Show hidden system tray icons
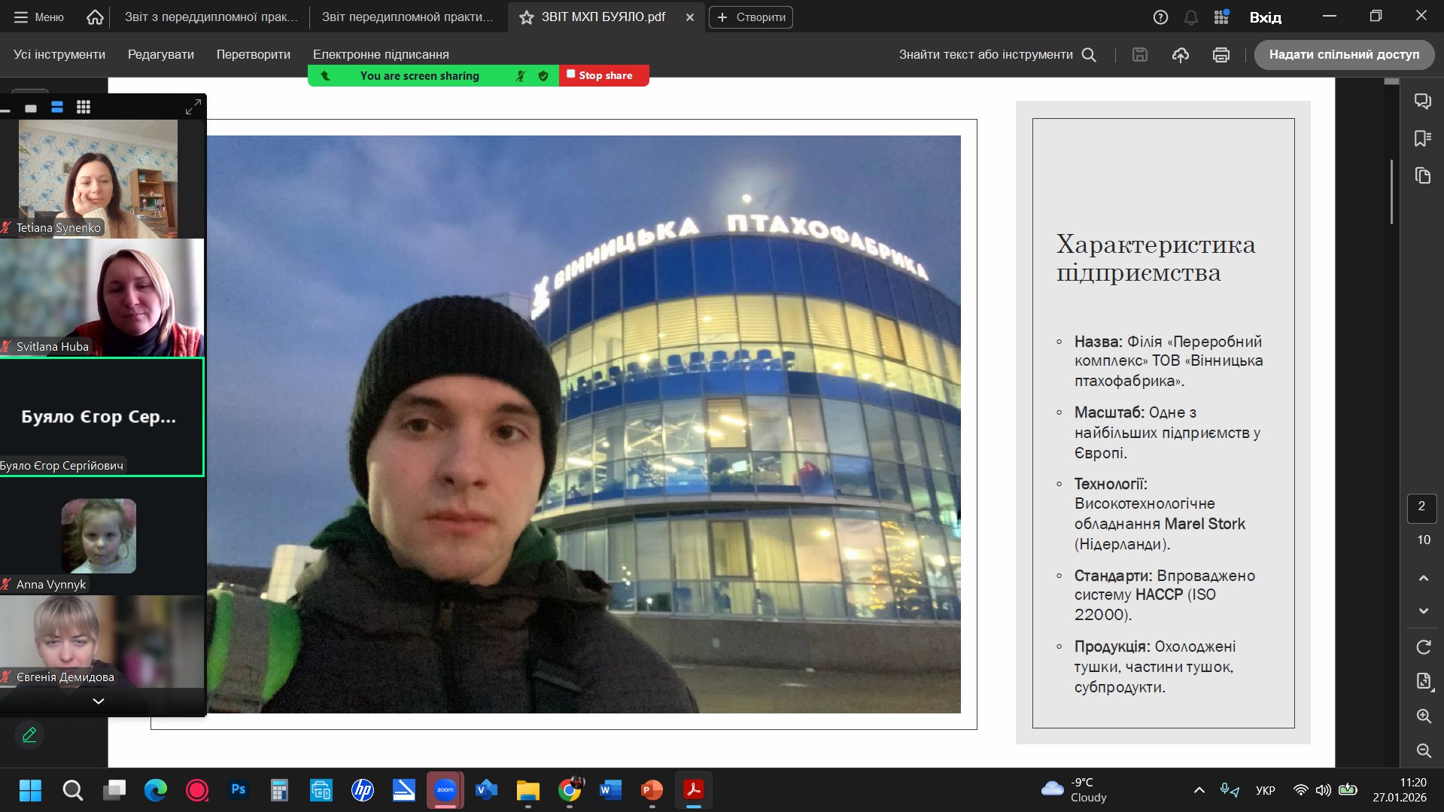 1199,790
